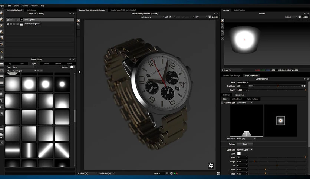Image resolution: width=310 pixels, height=179 pixels.
Task: Activate the hand pan tool in Canvas
Action: 222,28
